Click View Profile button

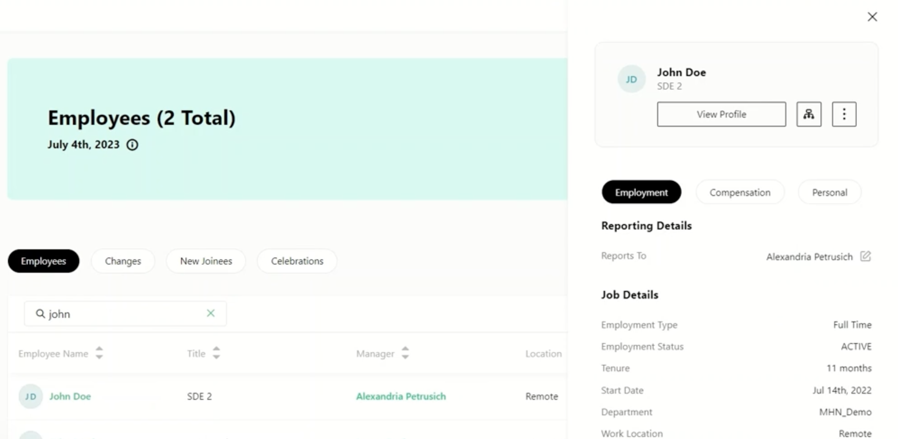[x=721, y=114]
